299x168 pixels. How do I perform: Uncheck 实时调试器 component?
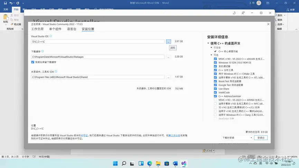click(x=215, y=66)
